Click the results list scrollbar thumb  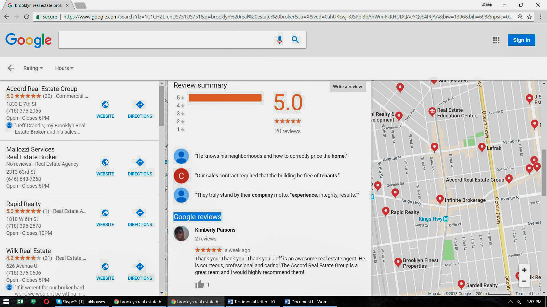click(162, 106)
